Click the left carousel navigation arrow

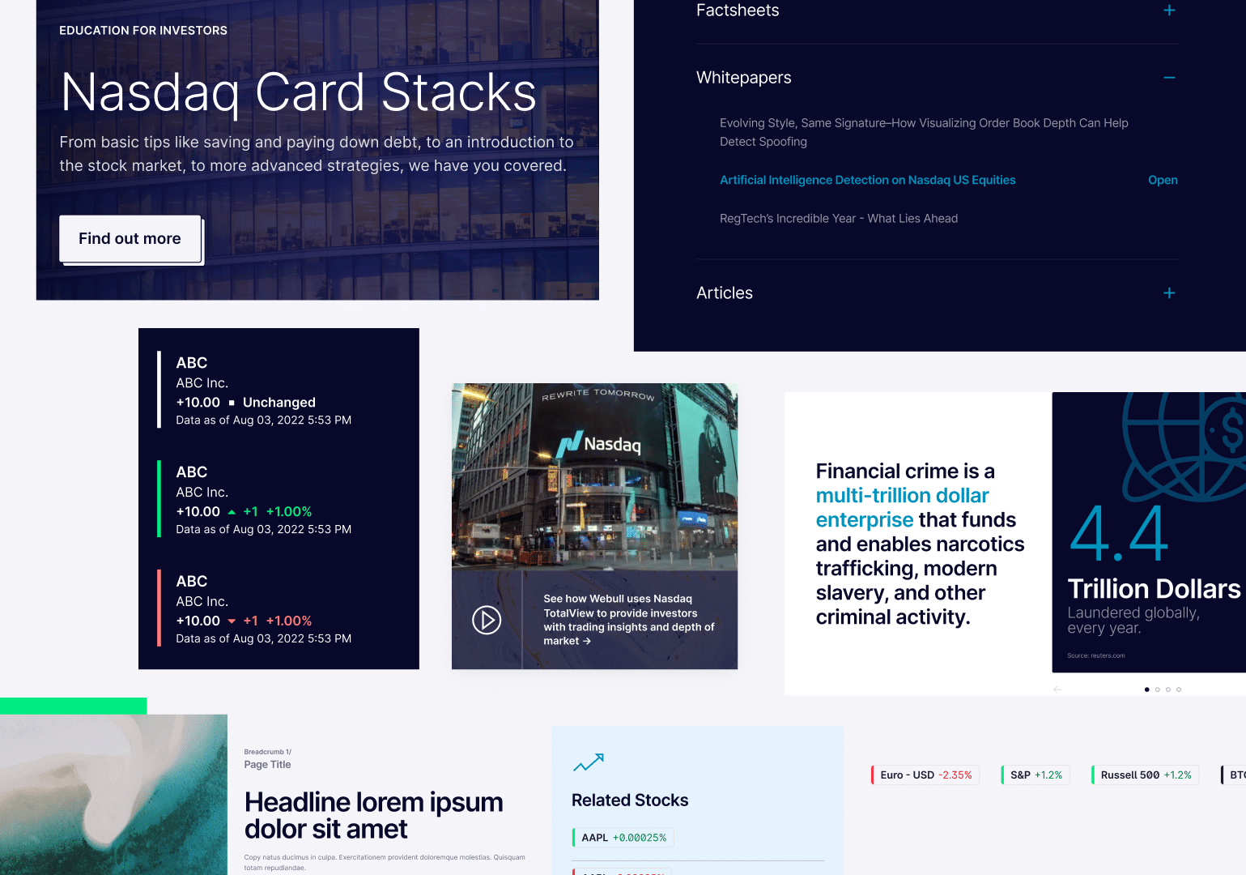tap(1057, 689)
